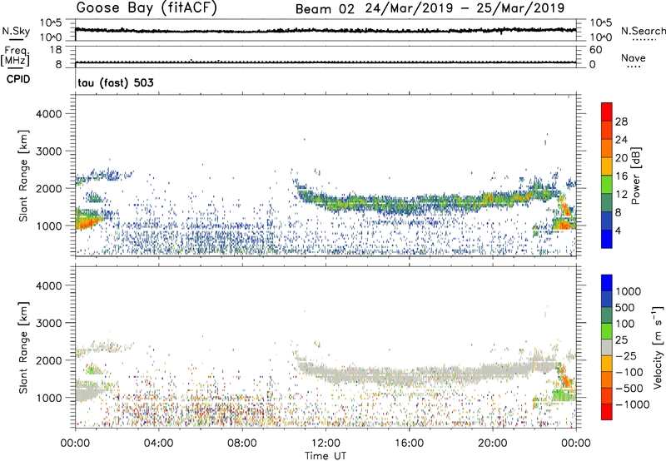This screenshot has height=461, width=666.
Task: Click the −1000 tick on Velocity colorbar
Action: coord(633,404)
